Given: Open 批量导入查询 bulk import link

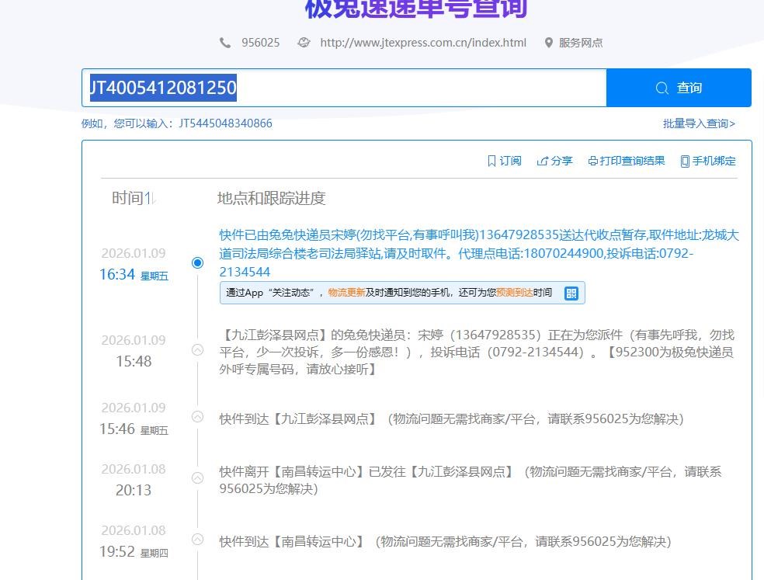Looking at the screenshot, I should [699, 123].
